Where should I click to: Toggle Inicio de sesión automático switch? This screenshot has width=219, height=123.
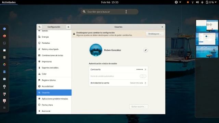[143, 76]
